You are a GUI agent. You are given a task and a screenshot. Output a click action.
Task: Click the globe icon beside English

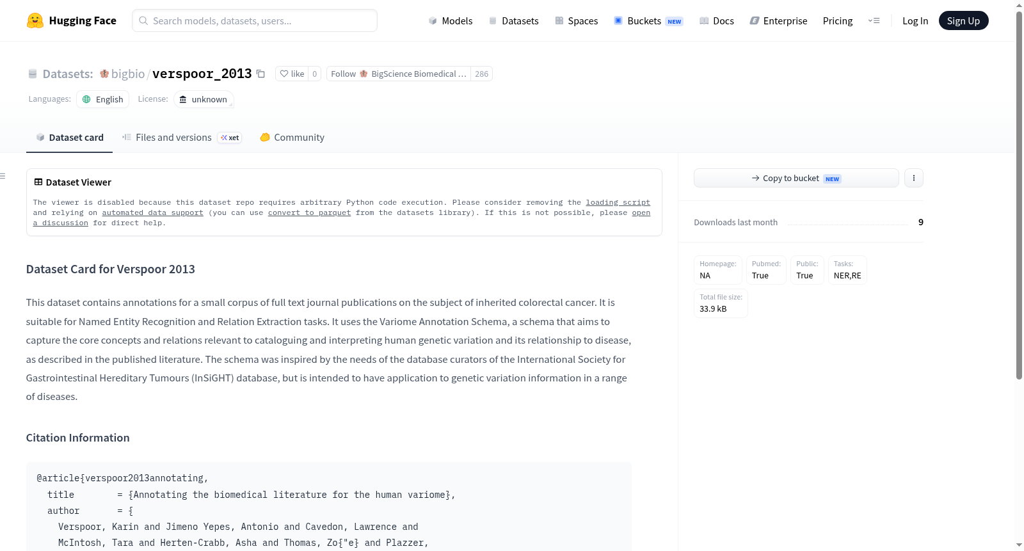[x=86, y=99]
